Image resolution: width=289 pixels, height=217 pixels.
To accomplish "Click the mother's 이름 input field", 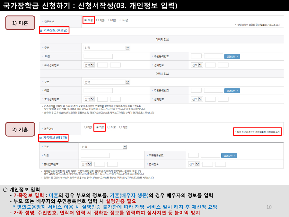I will [x=98, y=90].
